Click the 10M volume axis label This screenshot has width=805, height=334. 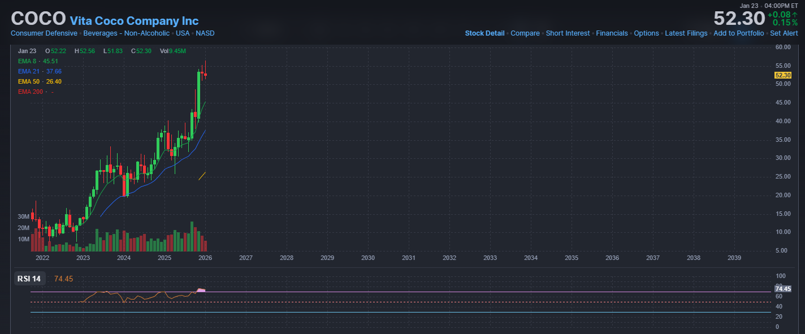[x=23, y=239]
